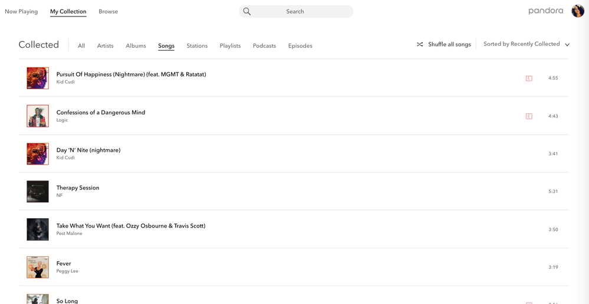The width and height of the screenshot is (589, 304).
Task: Open the Browse section
Action: tap(108, 12)
